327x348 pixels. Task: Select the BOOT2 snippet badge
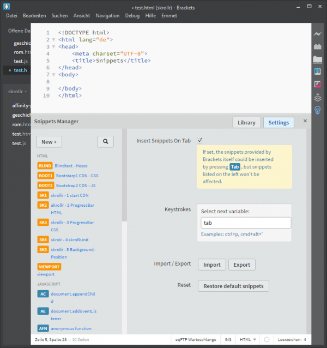point(45,185)
